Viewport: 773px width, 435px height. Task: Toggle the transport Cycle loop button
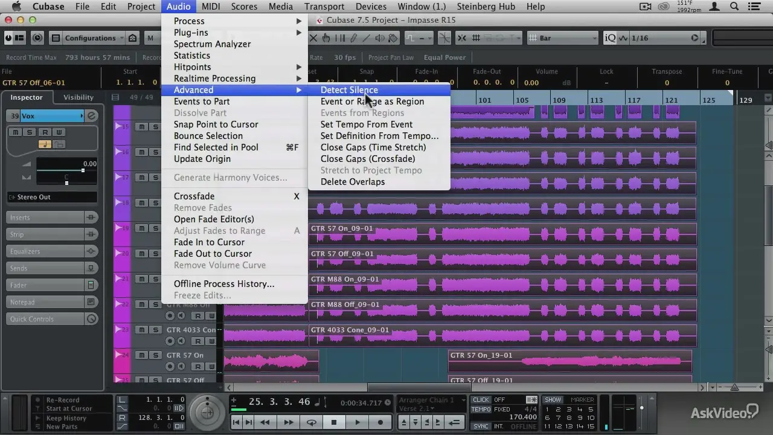[x=312, y=422]
